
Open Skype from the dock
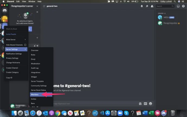(x=126, y=113)
